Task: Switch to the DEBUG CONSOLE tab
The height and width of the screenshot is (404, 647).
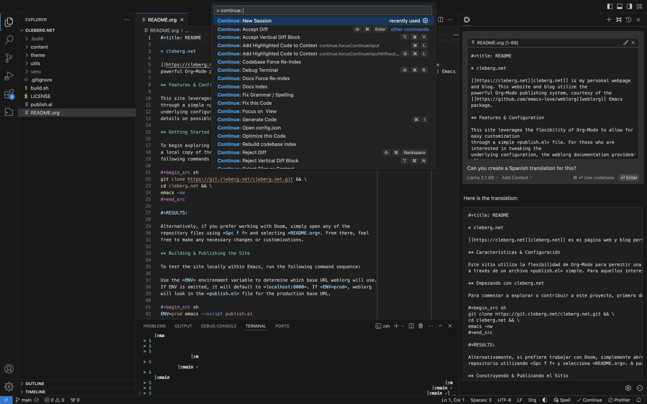Action: [219, 326]
